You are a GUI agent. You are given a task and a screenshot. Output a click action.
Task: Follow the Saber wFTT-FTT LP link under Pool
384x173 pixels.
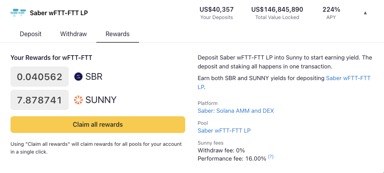[x=224, y=131]
